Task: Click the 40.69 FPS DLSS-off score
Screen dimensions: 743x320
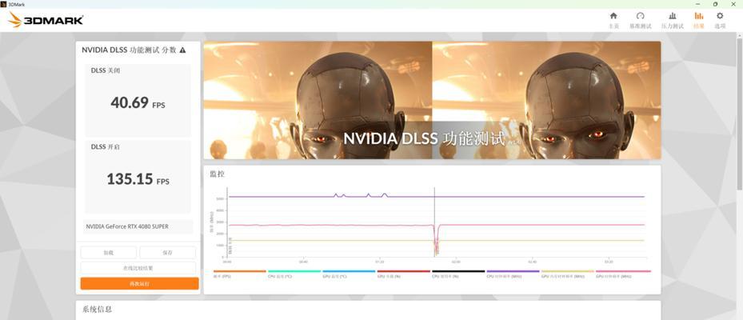Action: [138, 102]
